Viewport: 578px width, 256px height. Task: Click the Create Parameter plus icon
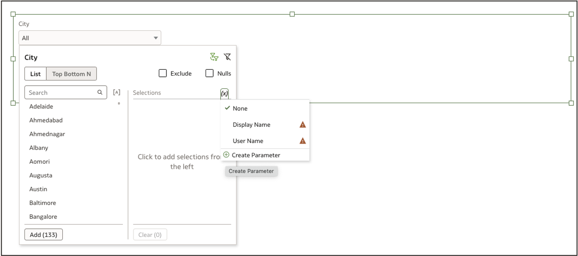pos(226,155)
